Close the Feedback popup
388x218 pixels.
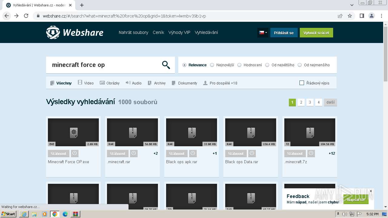point(371,191)
